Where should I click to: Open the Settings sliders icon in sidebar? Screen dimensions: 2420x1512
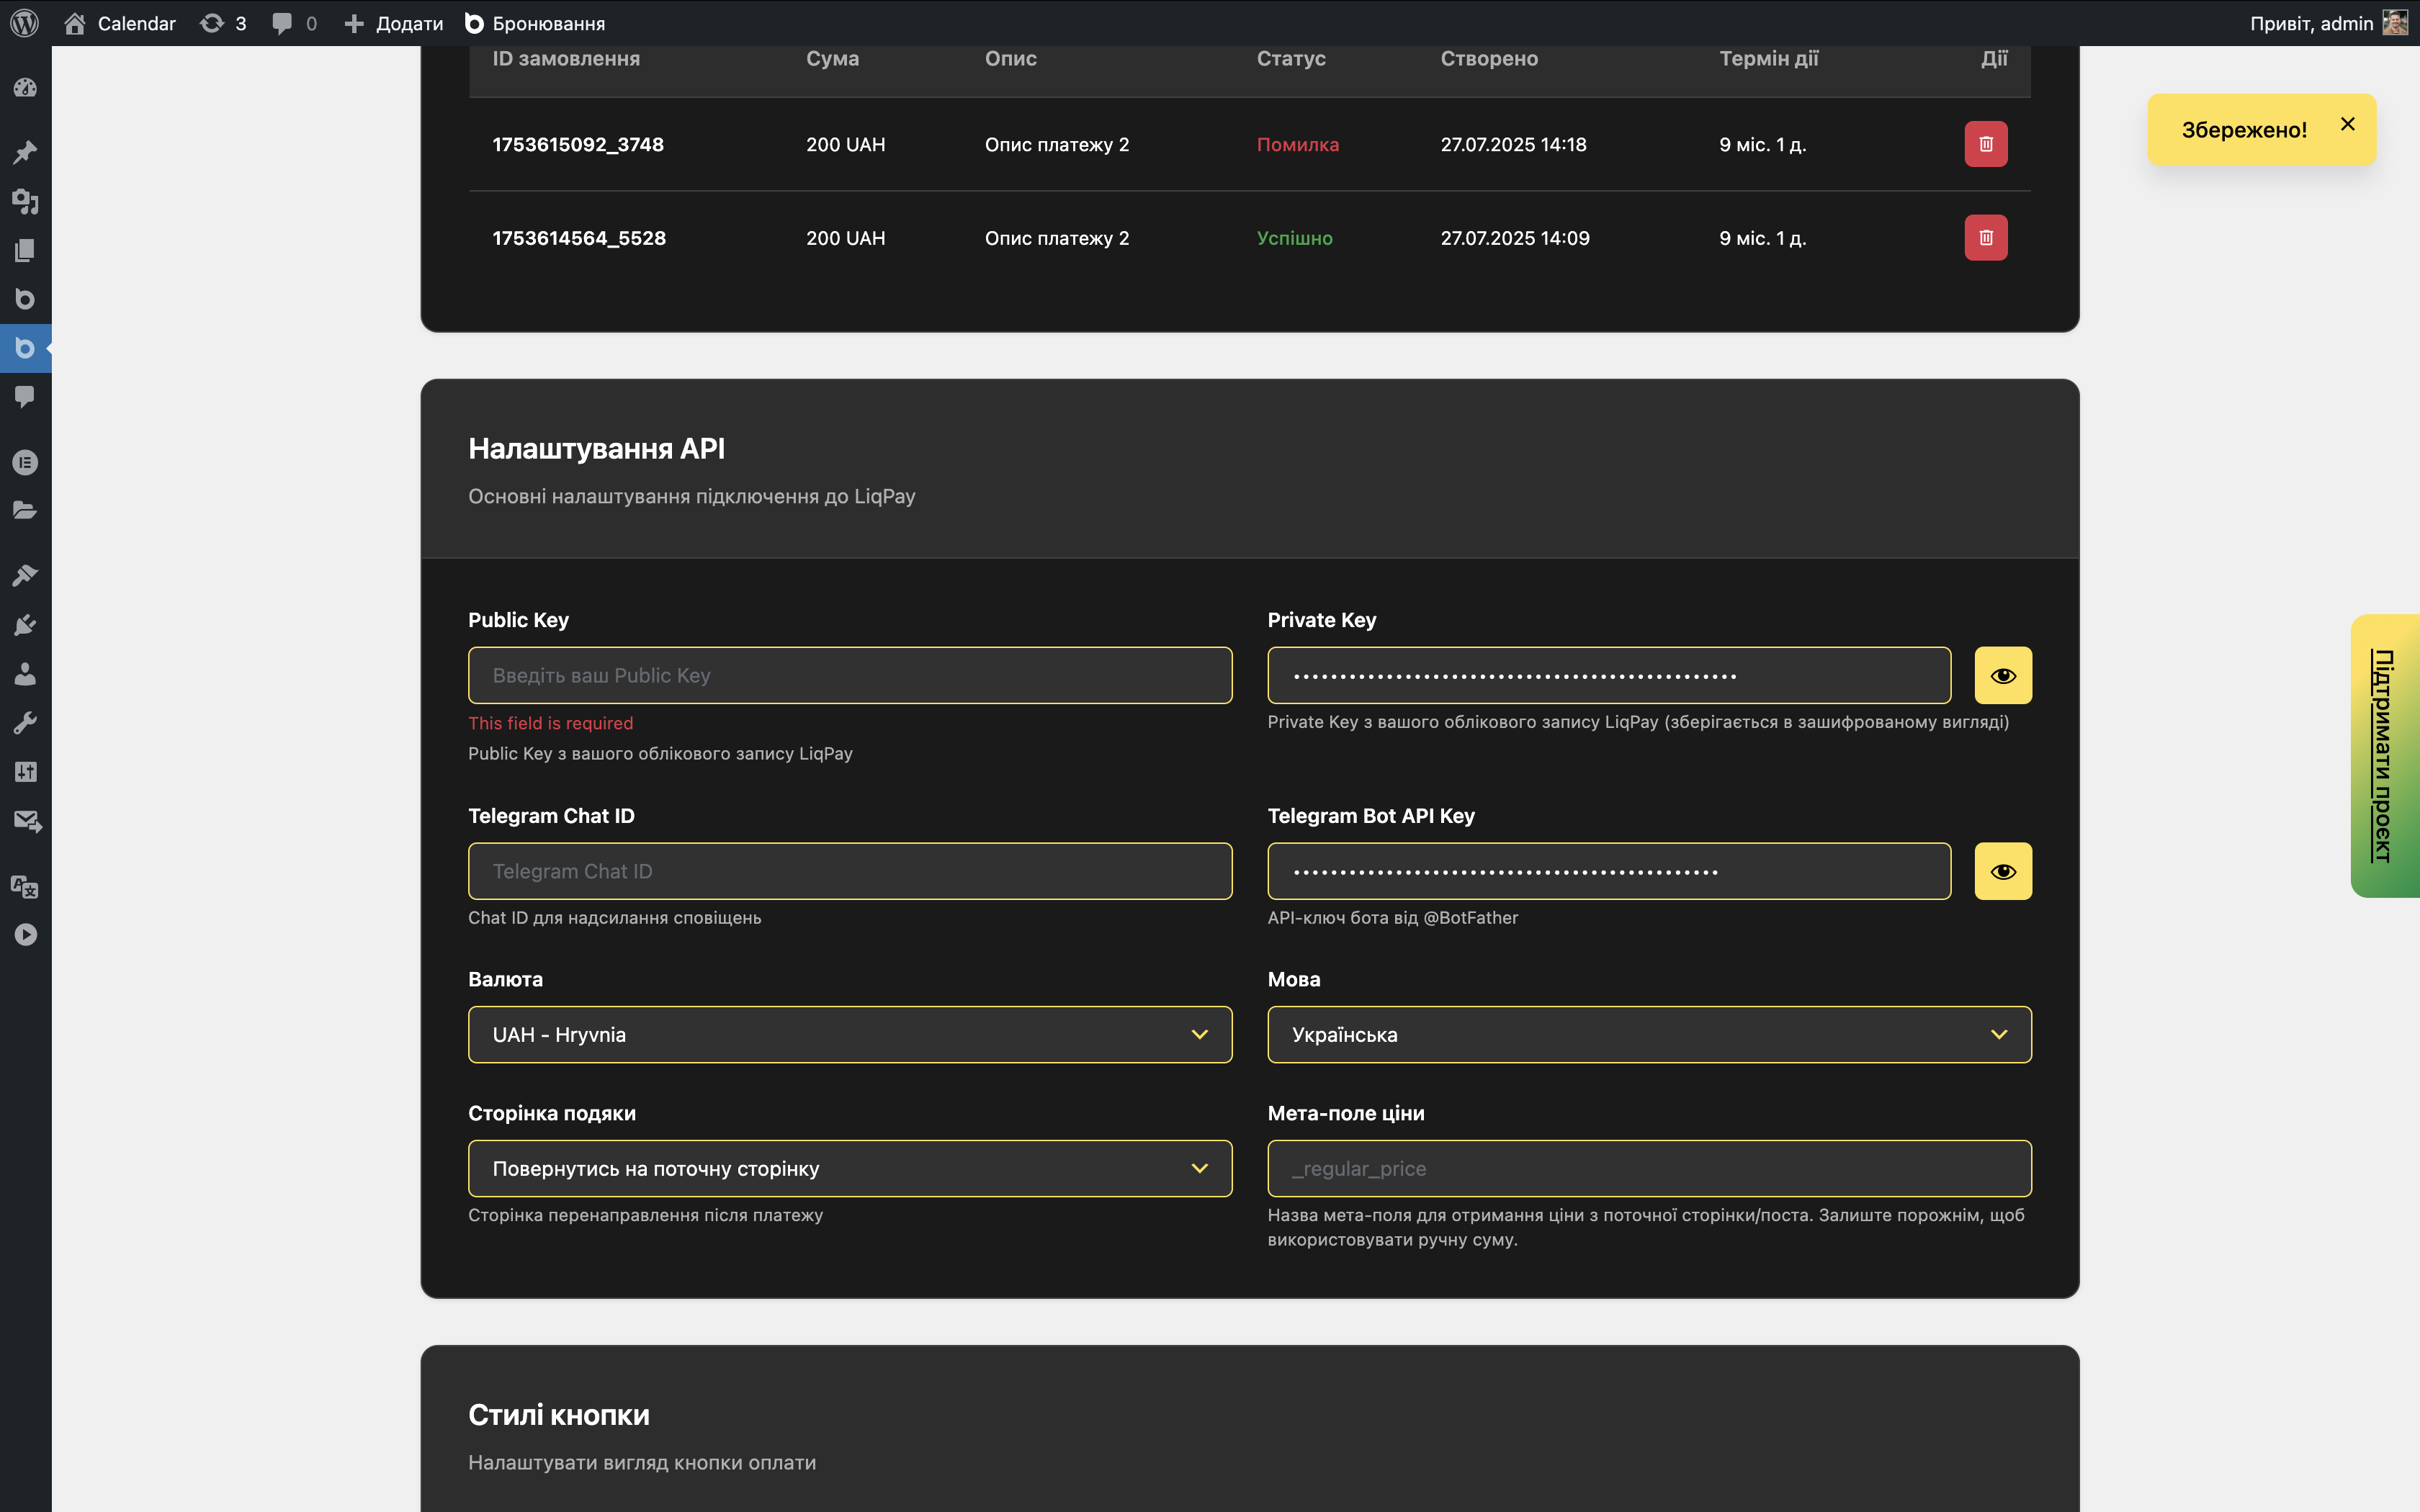pyautogui.click(x=25, y=771)
